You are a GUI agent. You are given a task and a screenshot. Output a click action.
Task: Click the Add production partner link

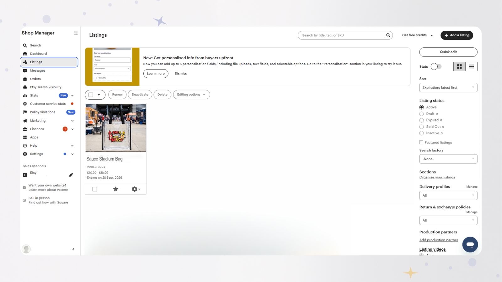pos(439,240)
